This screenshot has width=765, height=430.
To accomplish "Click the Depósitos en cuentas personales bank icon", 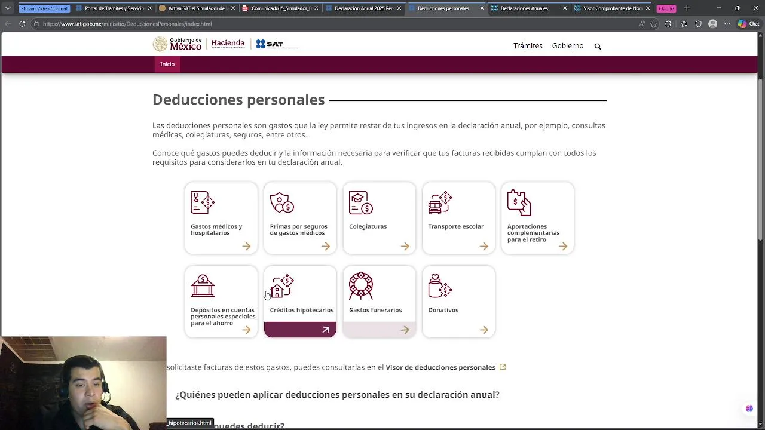I will coord(203,286).
